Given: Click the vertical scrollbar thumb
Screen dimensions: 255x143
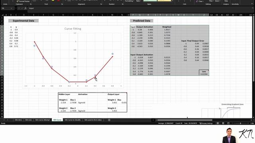Looking at the screenshot, I should coord(253,48).
